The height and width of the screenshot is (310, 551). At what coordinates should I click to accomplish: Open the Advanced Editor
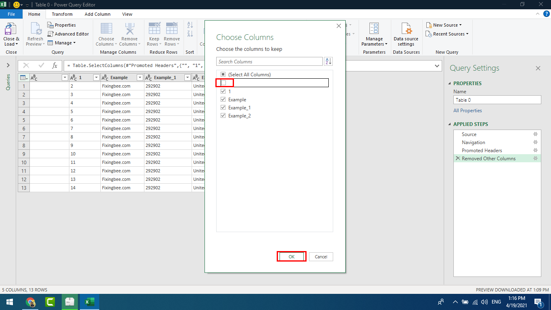pyautogui.click(x=68, y=34)
